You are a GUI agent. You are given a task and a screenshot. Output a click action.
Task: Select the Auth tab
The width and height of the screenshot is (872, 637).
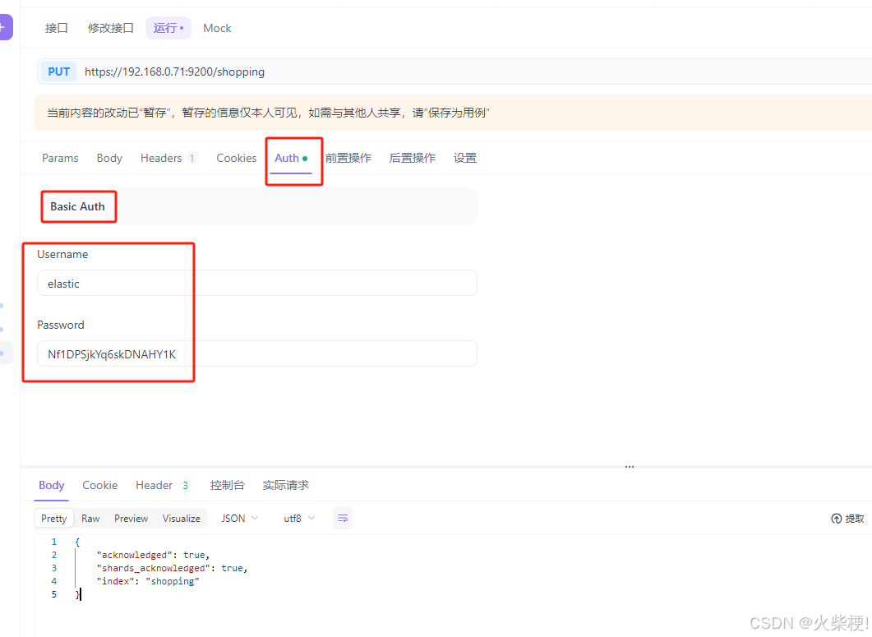coord(291,158)
